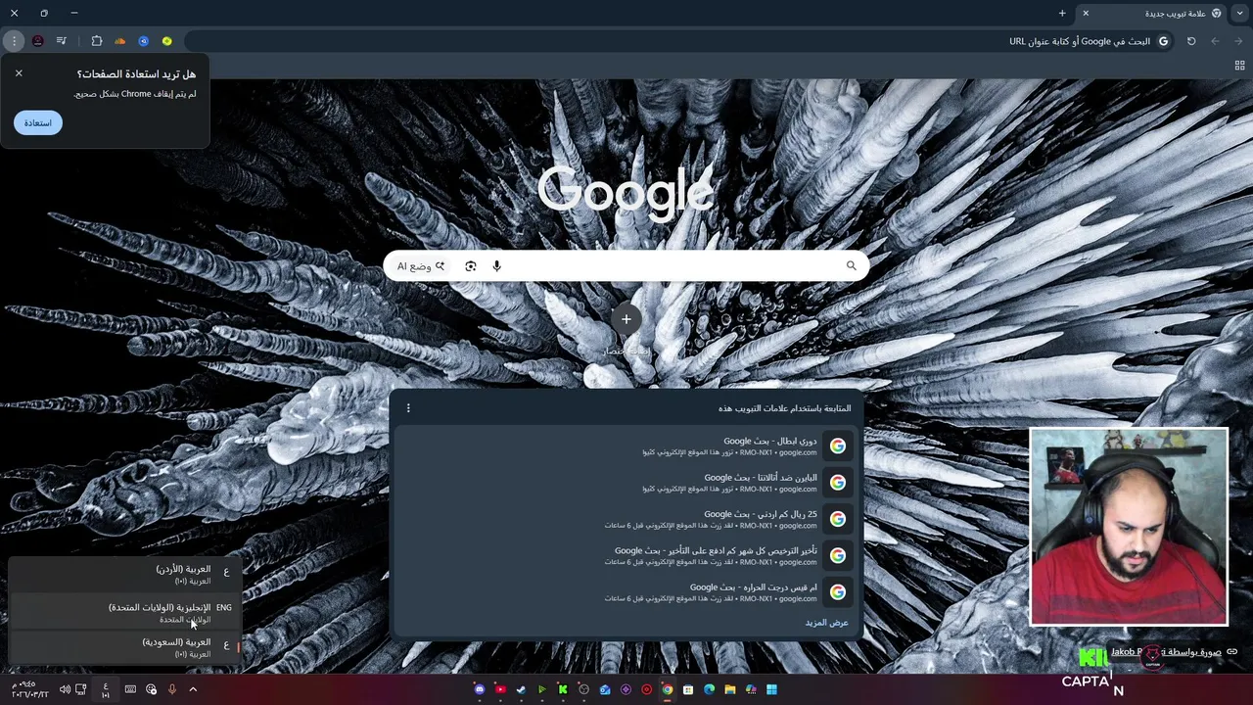Open the media controls playlist icon

(x=62, y=41)
